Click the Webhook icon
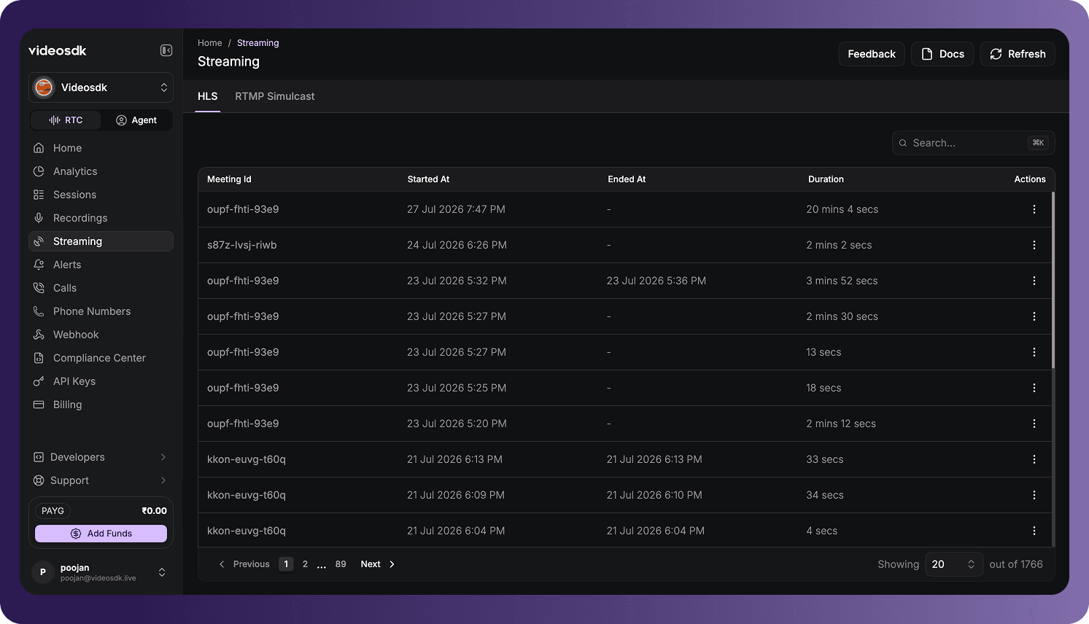Screen dimensions: 1089x624 coord(39,335)
